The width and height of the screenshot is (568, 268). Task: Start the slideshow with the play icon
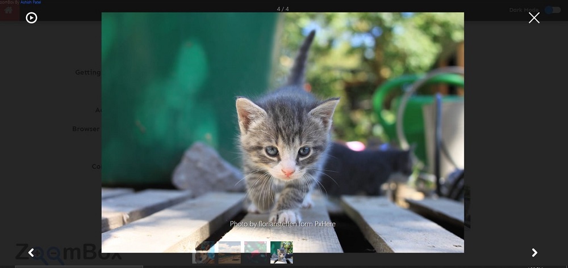coord(31,18)
